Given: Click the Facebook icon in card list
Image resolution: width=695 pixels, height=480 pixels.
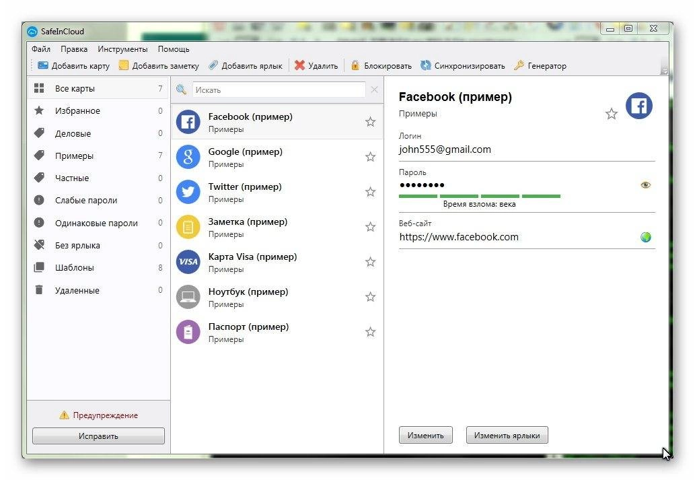Looking at the screenshot, I should coord(188,122).
